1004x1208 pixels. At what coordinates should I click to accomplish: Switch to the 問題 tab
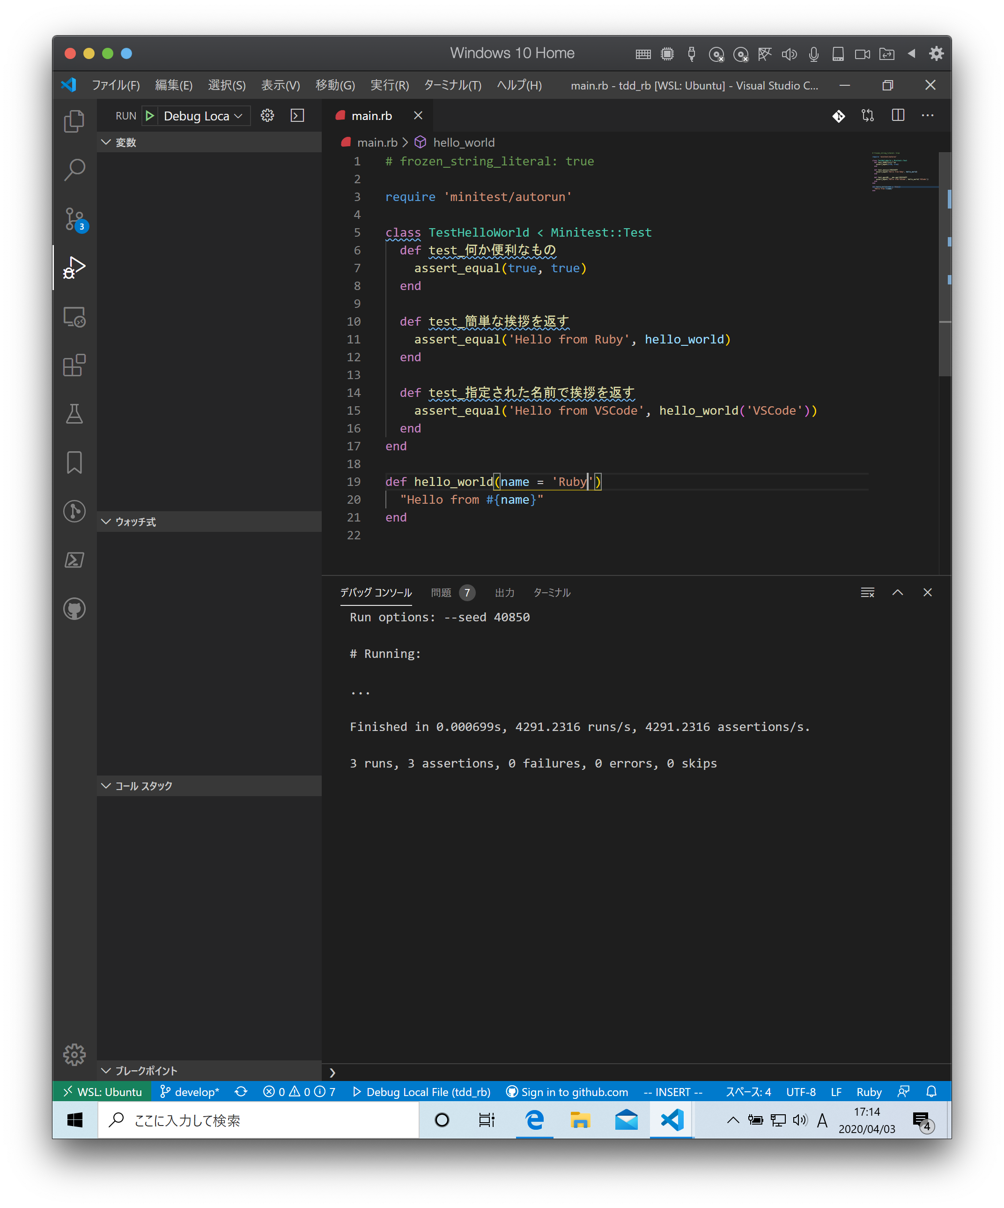(x=442, y=592)
